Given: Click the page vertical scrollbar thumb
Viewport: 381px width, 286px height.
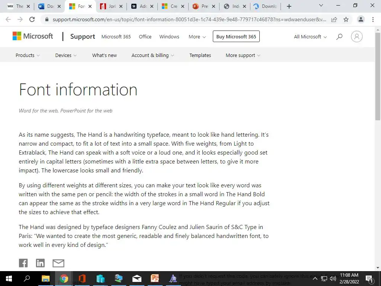Looking at the screenshot, I should [378, 76].
